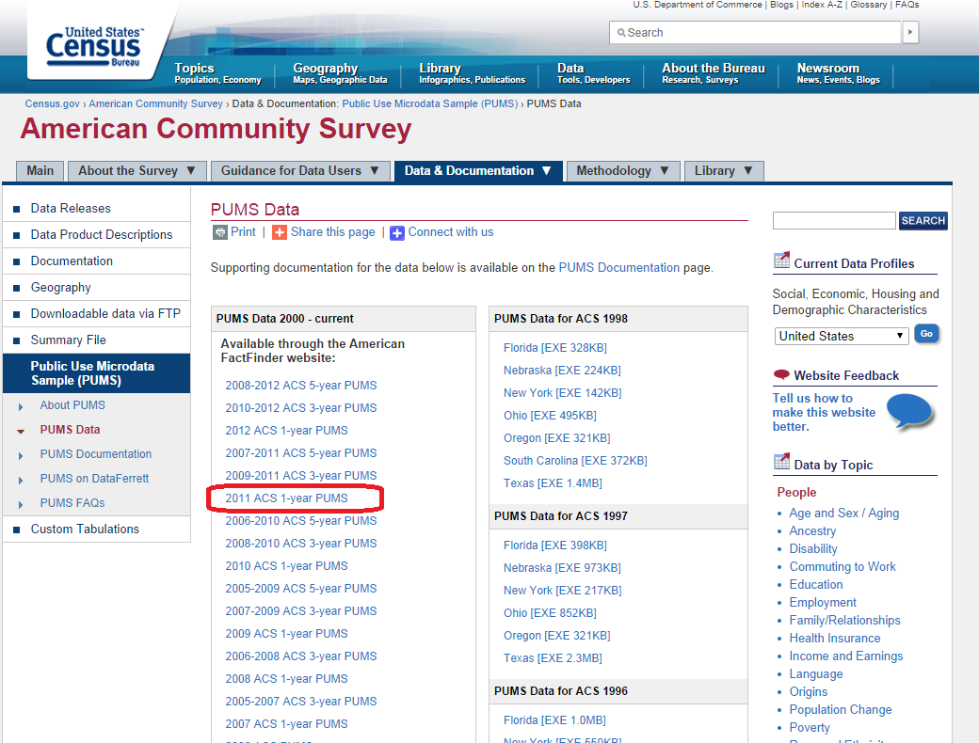Viewport: 979px width, 743px height.
Task: Open 2007 ACS 1-year PUMS link
Action: pyautogui.click(x=286, y=723)
